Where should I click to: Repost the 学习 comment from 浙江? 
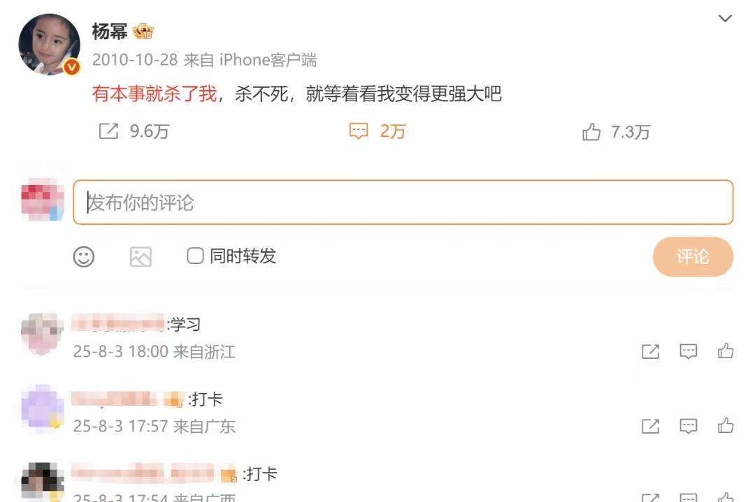pyautogui.click(x=651, y=351)
